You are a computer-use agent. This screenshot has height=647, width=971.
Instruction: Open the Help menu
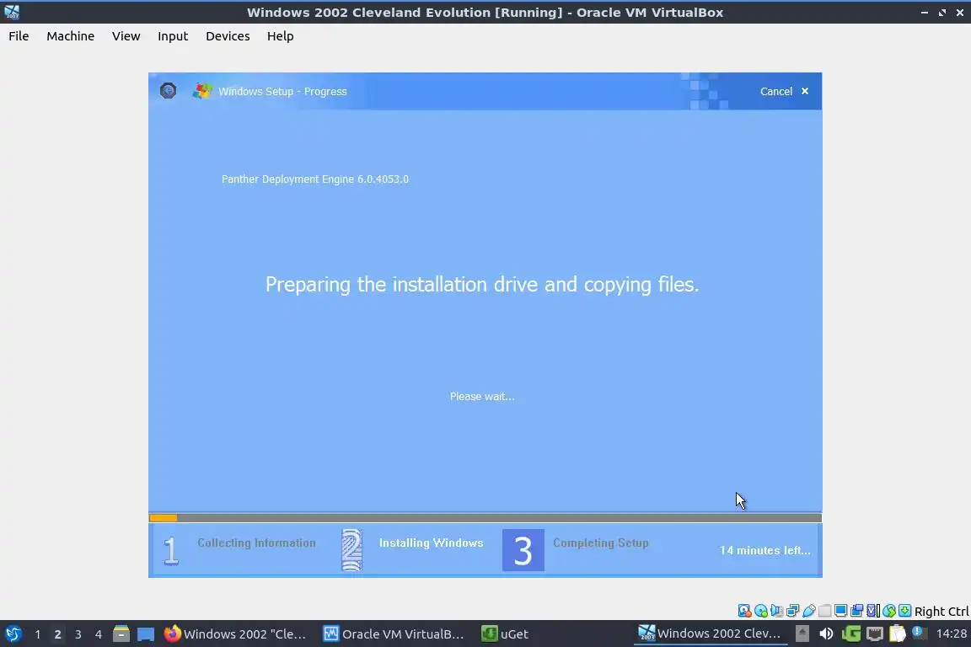click(280, 36)
